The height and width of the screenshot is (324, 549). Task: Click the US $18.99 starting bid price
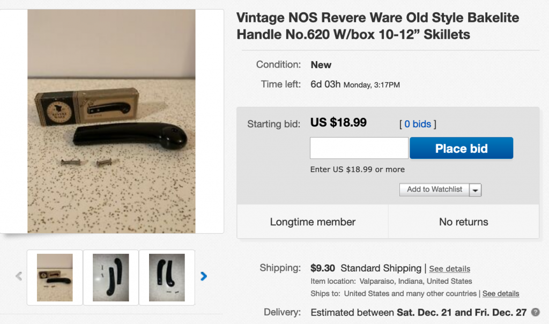338,122
